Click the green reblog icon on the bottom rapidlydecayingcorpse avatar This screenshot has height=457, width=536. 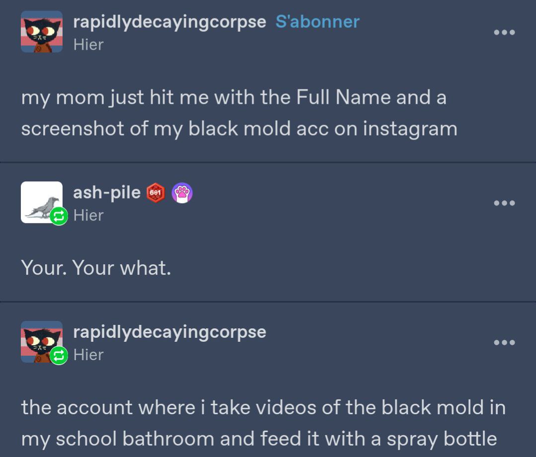point(59,356)
